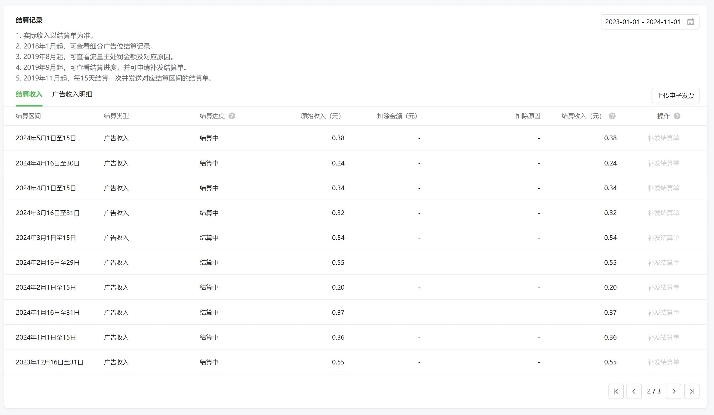Click 补发结算单 for 2024年2月16日至29日
714x415 pixels.
coord(663,263)
